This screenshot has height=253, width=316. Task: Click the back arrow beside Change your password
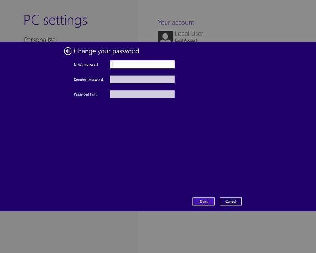(x=68, y=51)
